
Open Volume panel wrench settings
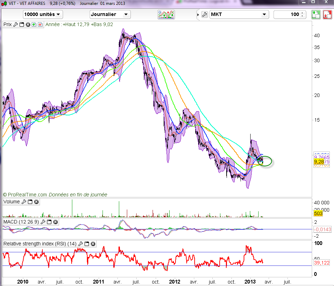(x=24, y=202)
